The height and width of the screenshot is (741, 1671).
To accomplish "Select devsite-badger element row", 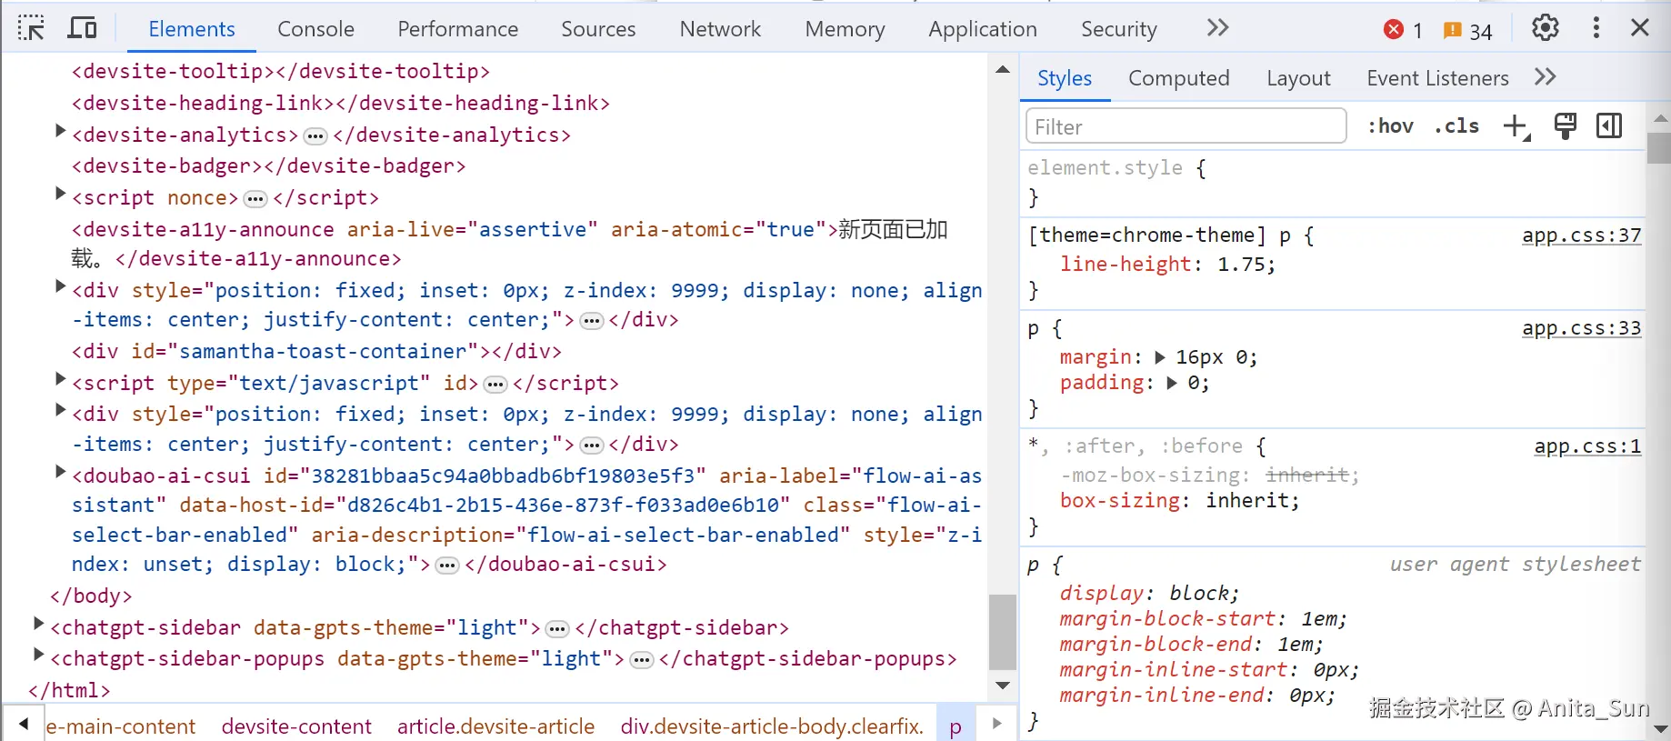I will point(269,165).
